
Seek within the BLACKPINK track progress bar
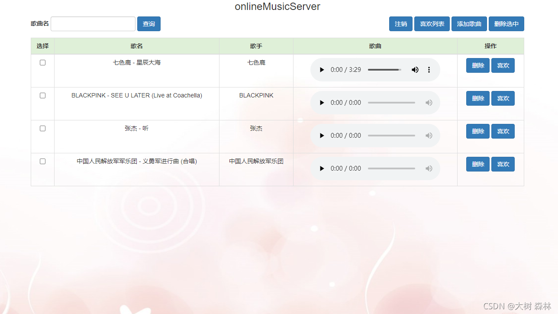pos(391,103)
